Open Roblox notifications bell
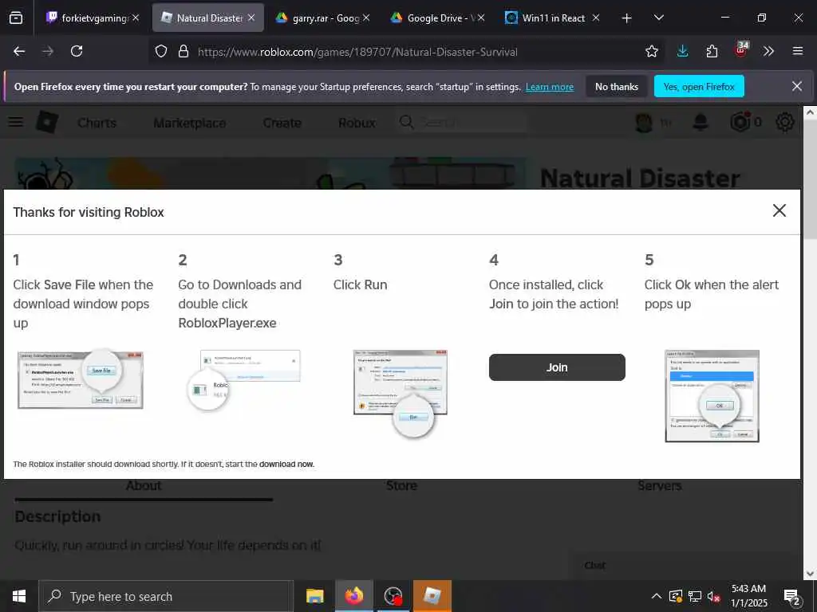Viewport: 817px width, 612px height. tap(701, 122)
